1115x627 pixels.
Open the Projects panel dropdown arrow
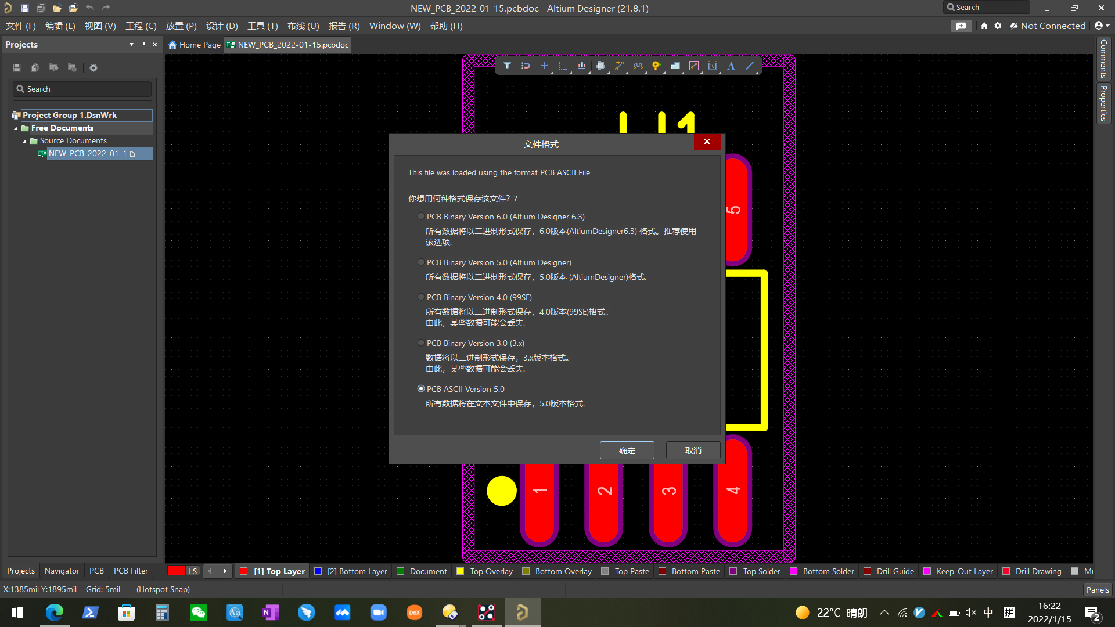131,44
